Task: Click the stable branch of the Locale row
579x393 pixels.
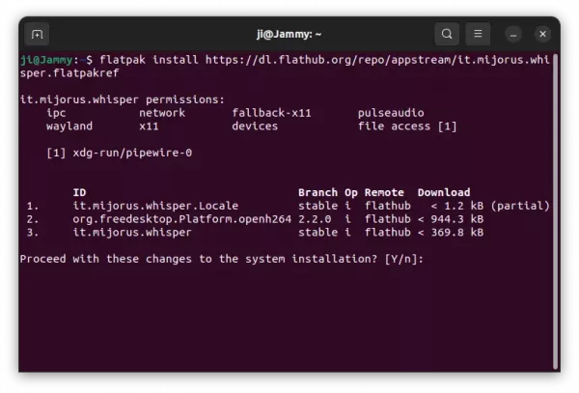Action: click(317, 206)
